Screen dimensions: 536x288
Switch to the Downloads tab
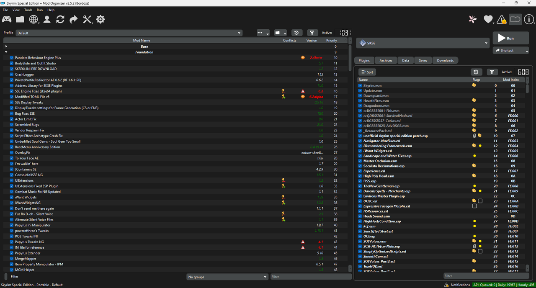[x=445, y=60]
